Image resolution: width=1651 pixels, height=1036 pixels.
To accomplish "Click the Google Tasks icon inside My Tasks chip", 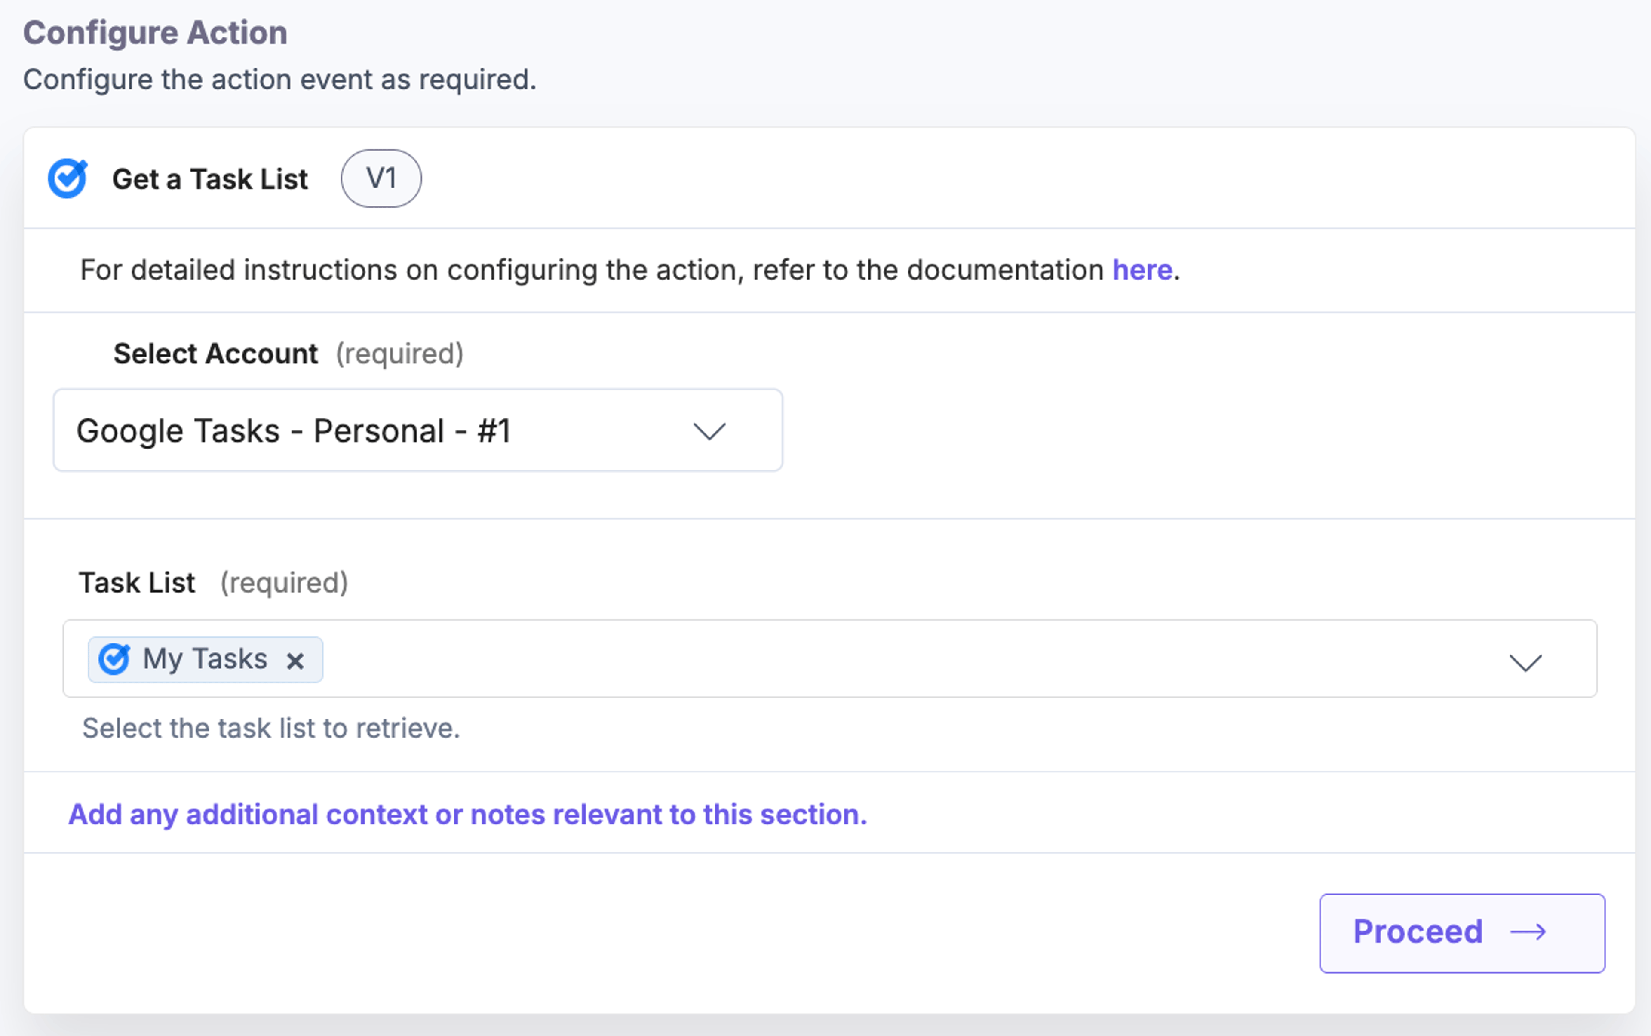I will point(114,659).
